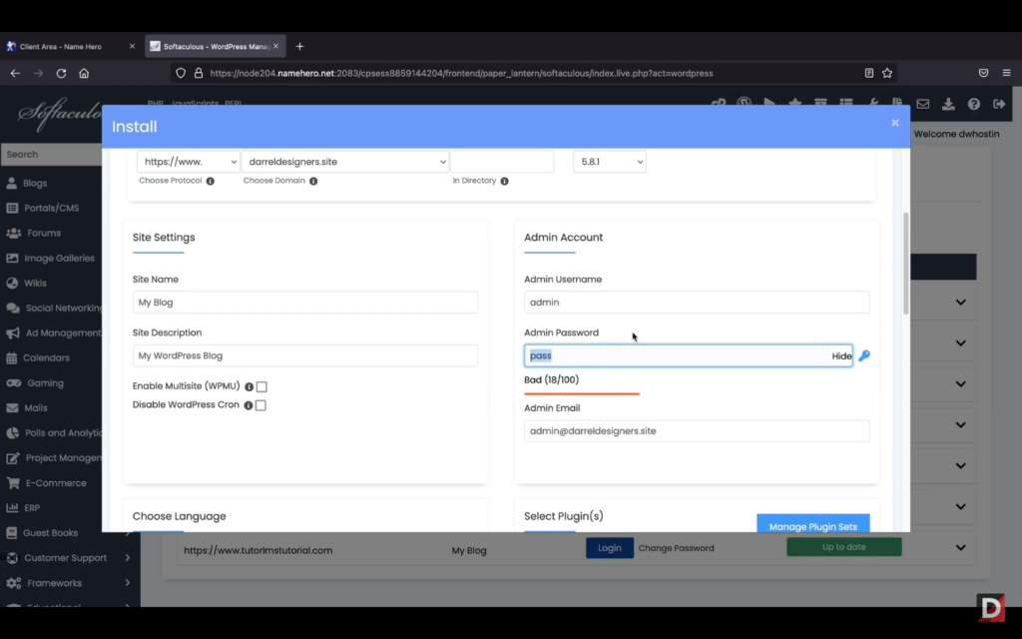Click Manage Plugin Sets button
The height and width of the screenshot is (639, 1022).
(x=812, y=523)
